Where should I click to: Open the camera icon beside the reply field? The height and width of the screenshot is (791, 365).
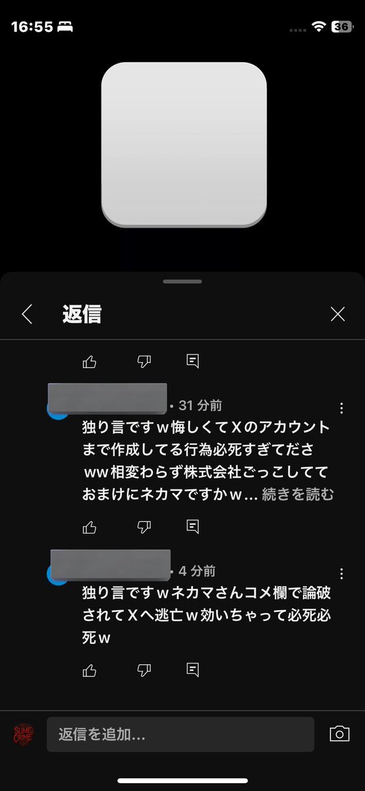click(x=339, y=734)
